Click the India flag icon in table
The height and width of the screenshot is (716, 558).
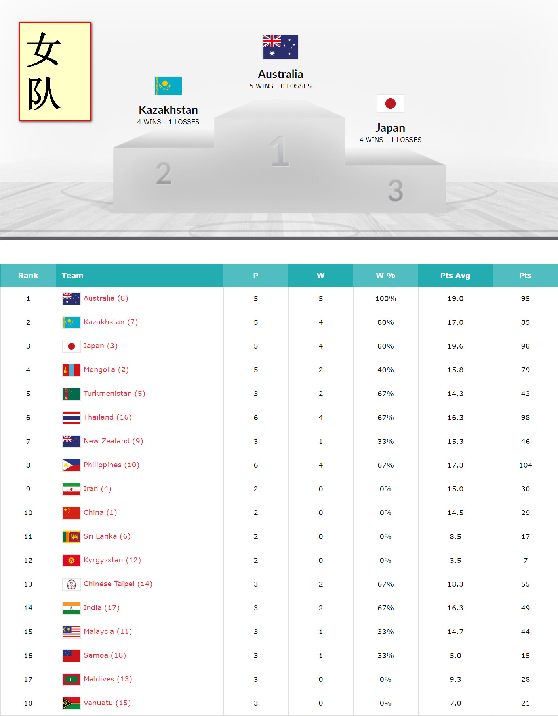coord(71,608)
